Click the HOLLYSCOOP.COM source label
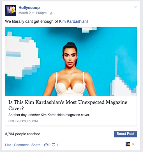 (23, 121)
